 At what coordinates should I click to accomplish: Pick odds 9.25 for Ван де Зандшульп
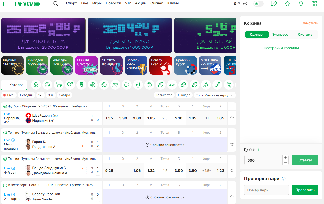(x=109, y=171)
